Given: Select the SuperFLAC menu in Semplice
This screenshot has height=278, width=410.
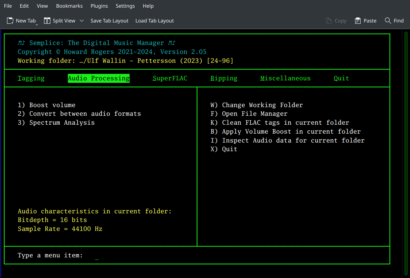Looking at the screenshot, I should click(170, 78).
